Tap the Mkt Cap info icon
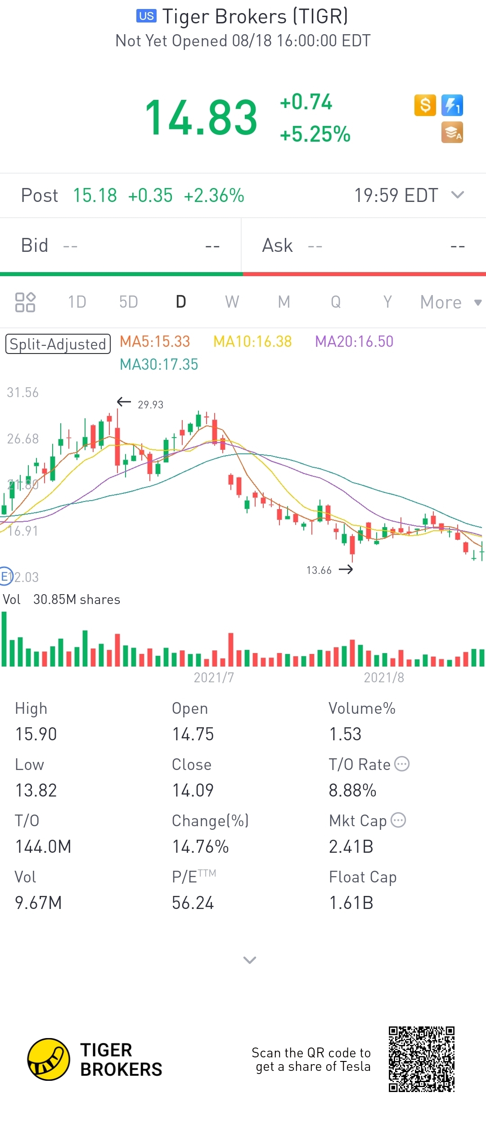 [x=398, y=820]
